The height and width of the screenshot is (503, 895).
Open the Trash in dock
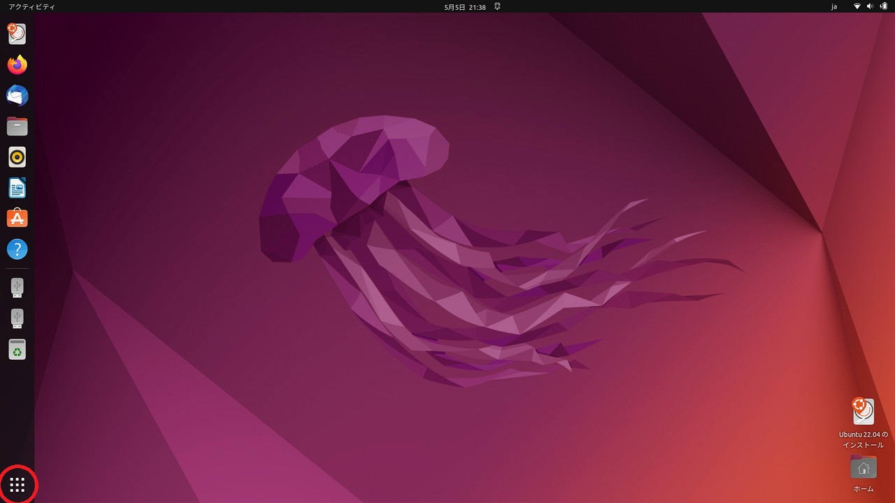pos(17,349)
